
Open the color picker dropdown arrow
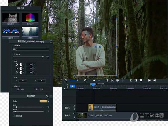[x=48, y=101]
